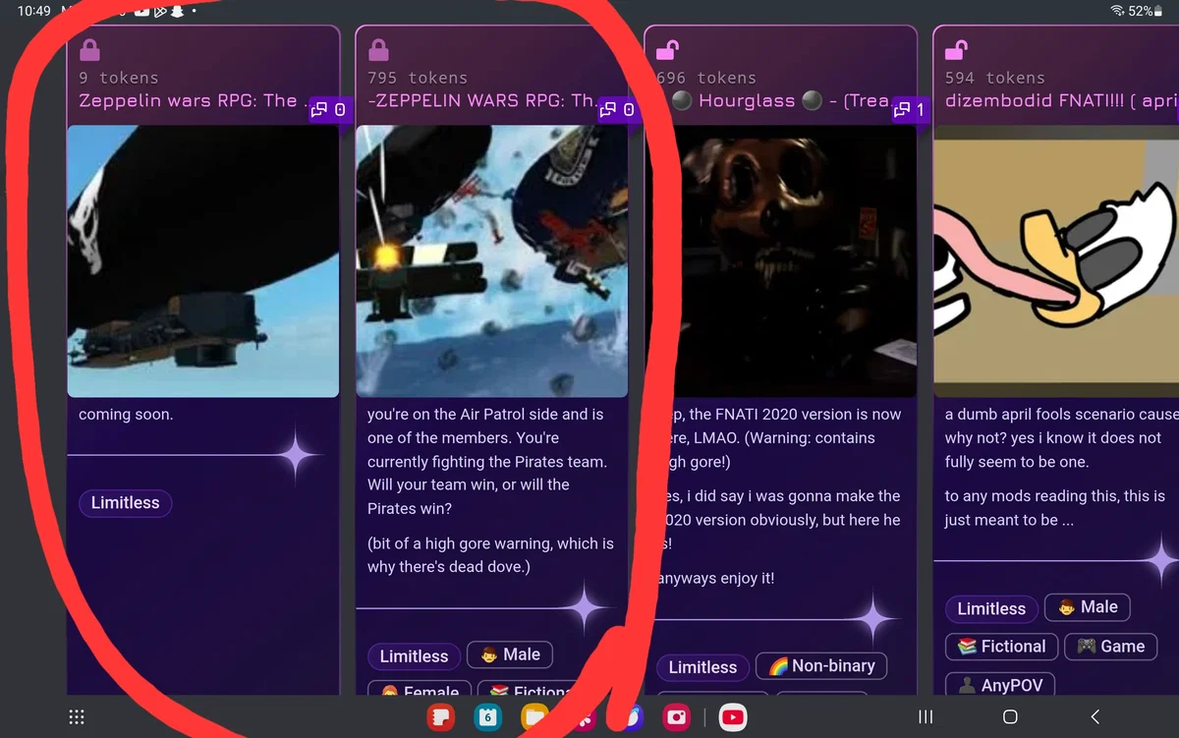Click the lock icon on the 9 tokens card
The height and width of the screenshot is (738, 1179).
(89, 49)
